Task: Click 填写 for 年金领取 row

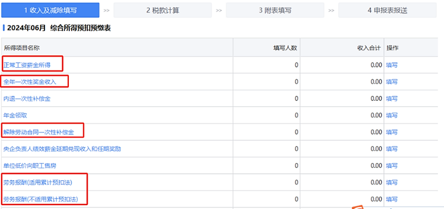Action: [x=392, y=115]
